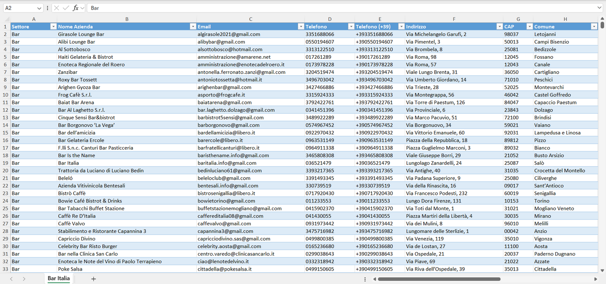The width and height of the screenshot is (606, 284).
Task: Select the row 10 header
Action: tap(5, 95)
